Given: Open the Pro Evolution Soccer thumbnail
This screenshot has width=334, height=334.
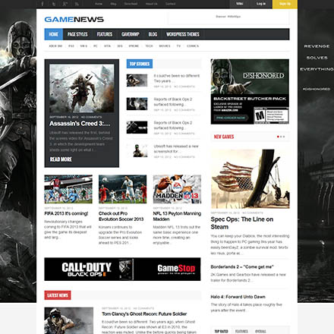Looking at the screenshot, I should (123, 189).
